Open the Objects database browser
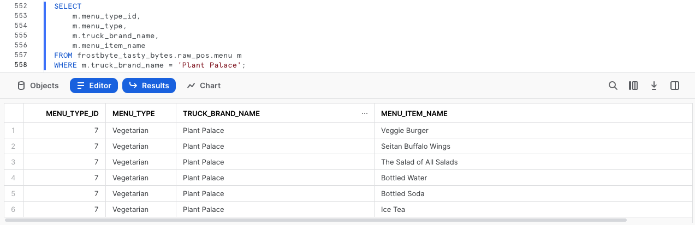The image size is (695, 225). tap(38, 86)
